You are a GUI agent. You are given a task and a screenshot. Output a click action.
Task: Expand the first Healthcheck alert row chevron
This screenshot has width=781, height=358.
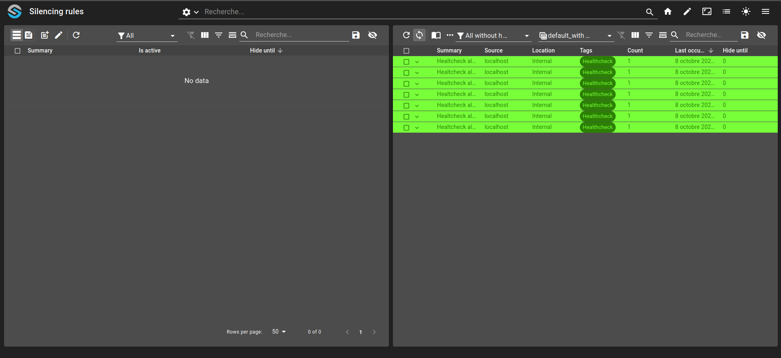(417, 62)
